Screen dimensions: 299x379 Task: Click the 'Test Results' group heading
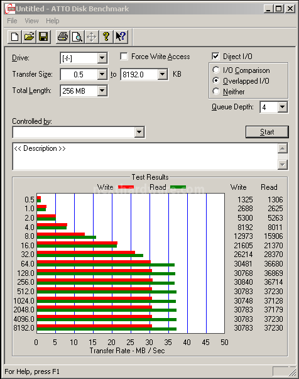[x=150, y=177]
